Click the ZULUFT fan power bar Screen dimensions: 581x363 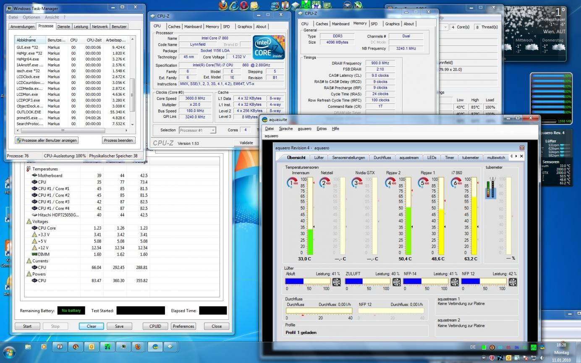[x=367, y=281]
